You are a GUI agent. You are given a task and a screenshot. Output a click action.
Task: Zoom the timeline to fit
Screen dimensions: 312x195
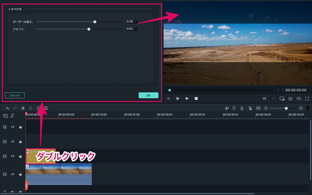pos(258,108)
